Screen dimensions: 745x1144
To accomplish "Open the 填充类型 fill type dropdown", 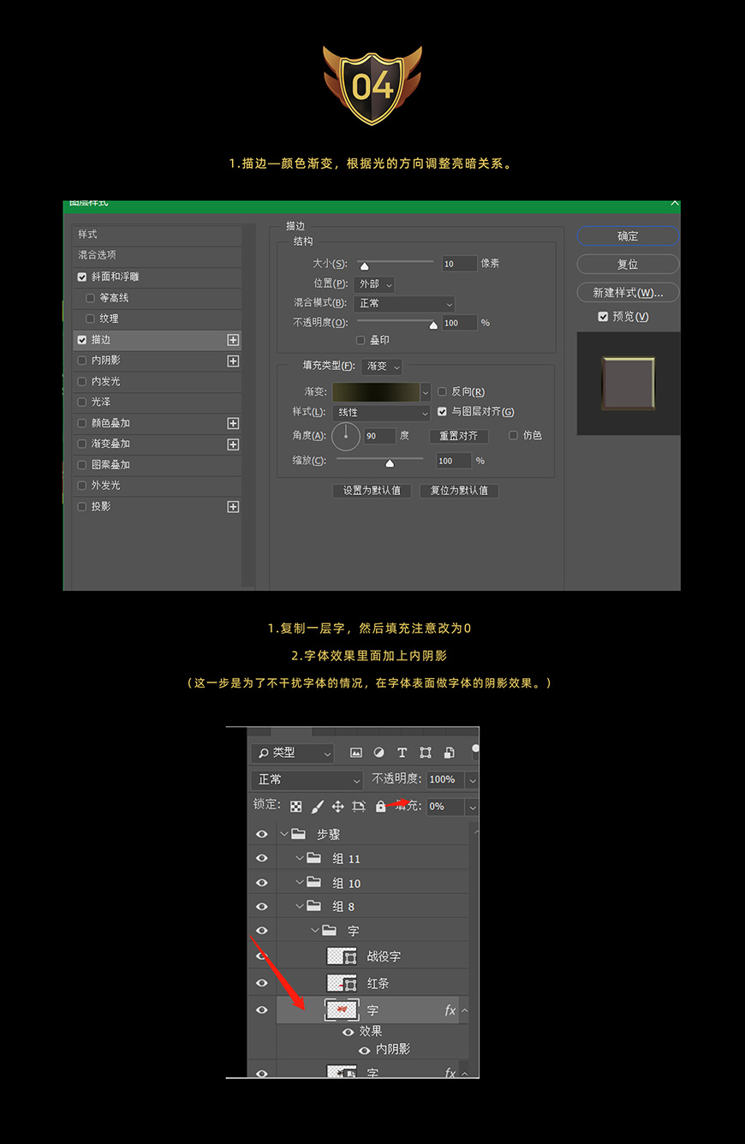I will [x=381, y=366].
